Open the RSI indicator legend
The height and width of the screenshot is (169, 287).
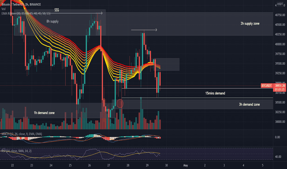[x=16, y=151]
